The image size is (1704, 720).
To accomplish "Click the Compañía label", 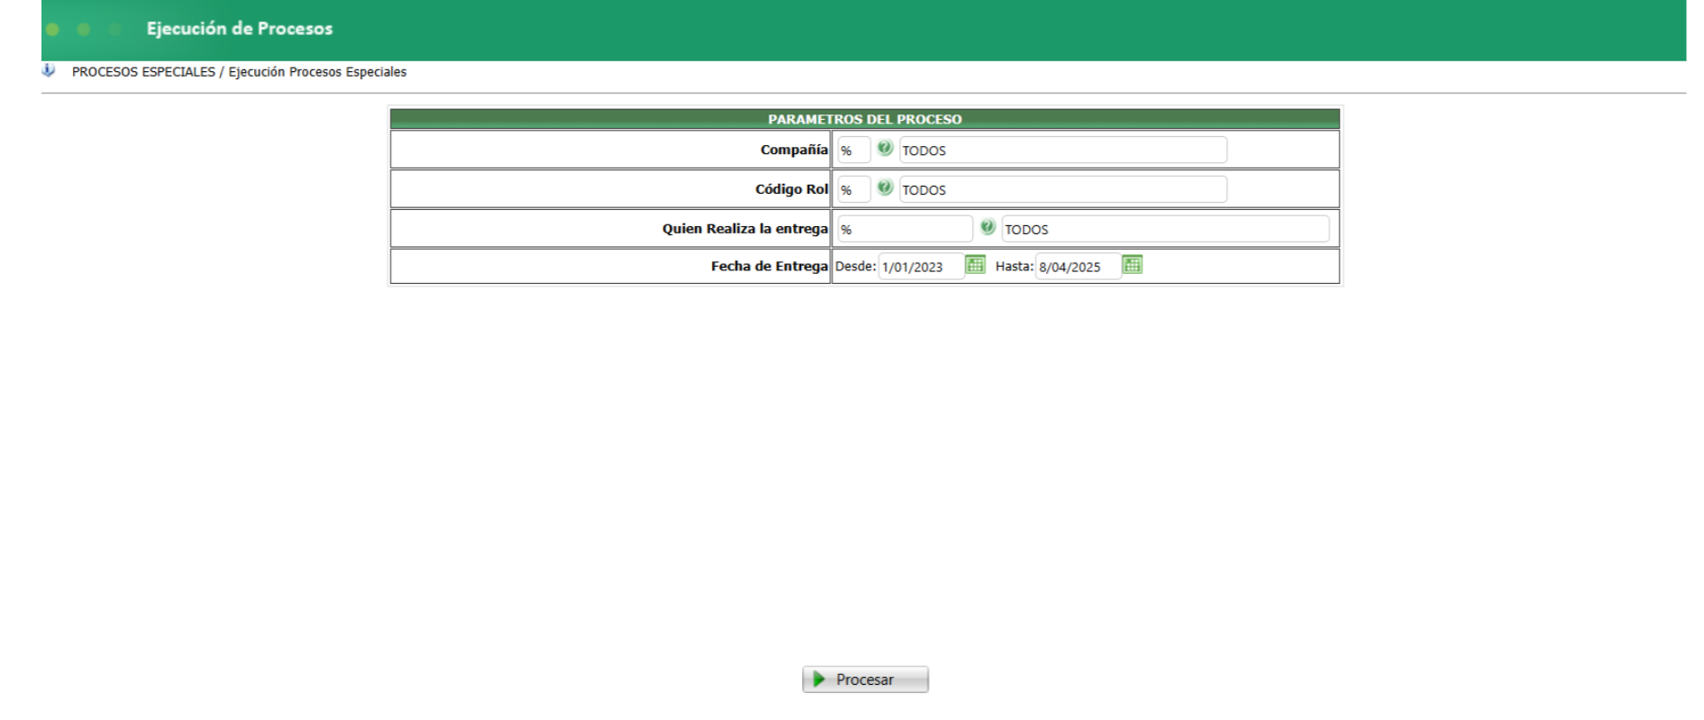I will pyautogui.click(x=794, y=150).
